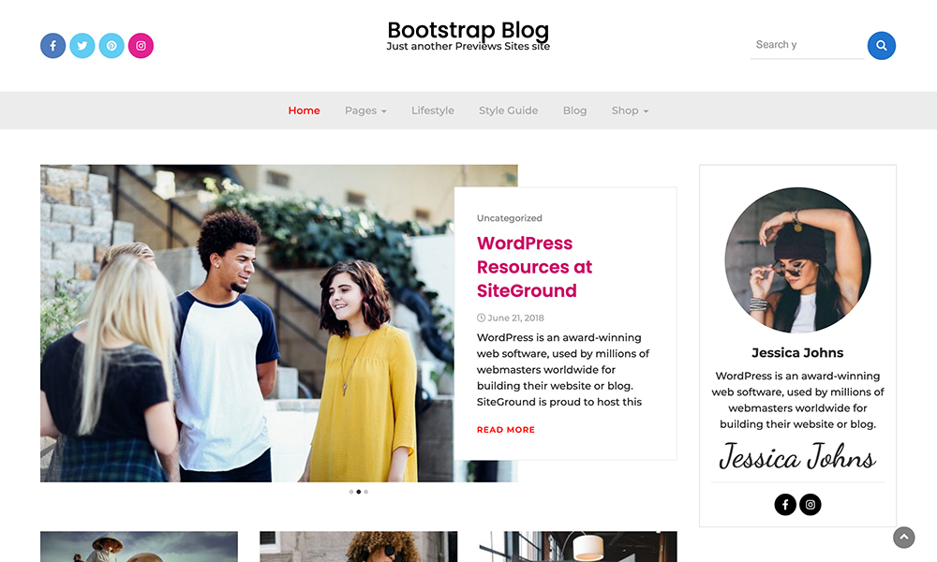Viewport: 937px width, 562px height.
Task: Go to the Home menu item
Action: tap(304, 111)
